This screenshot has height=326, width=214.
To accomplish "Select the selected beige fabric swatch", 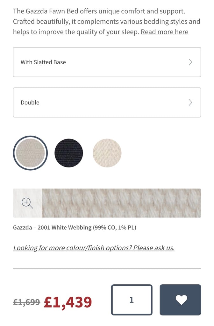I will pos(30,153).
